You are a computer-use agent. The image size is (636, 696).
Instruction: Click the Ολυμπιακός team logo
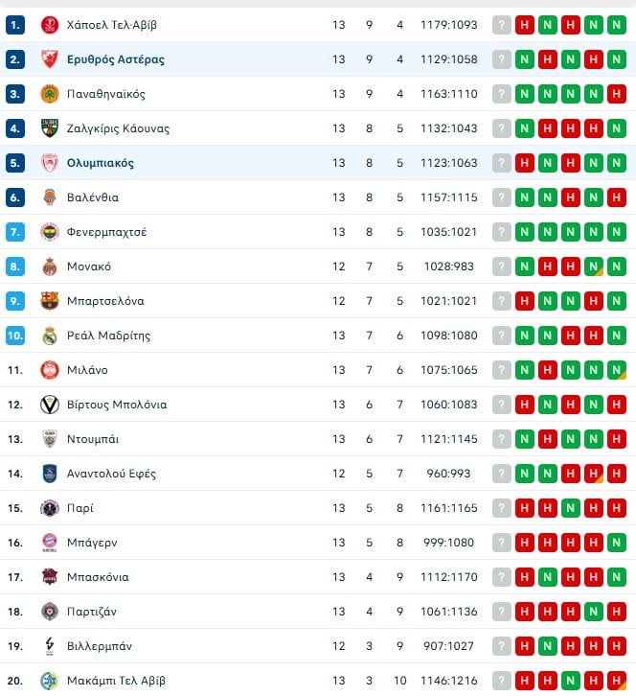point(50,163)
